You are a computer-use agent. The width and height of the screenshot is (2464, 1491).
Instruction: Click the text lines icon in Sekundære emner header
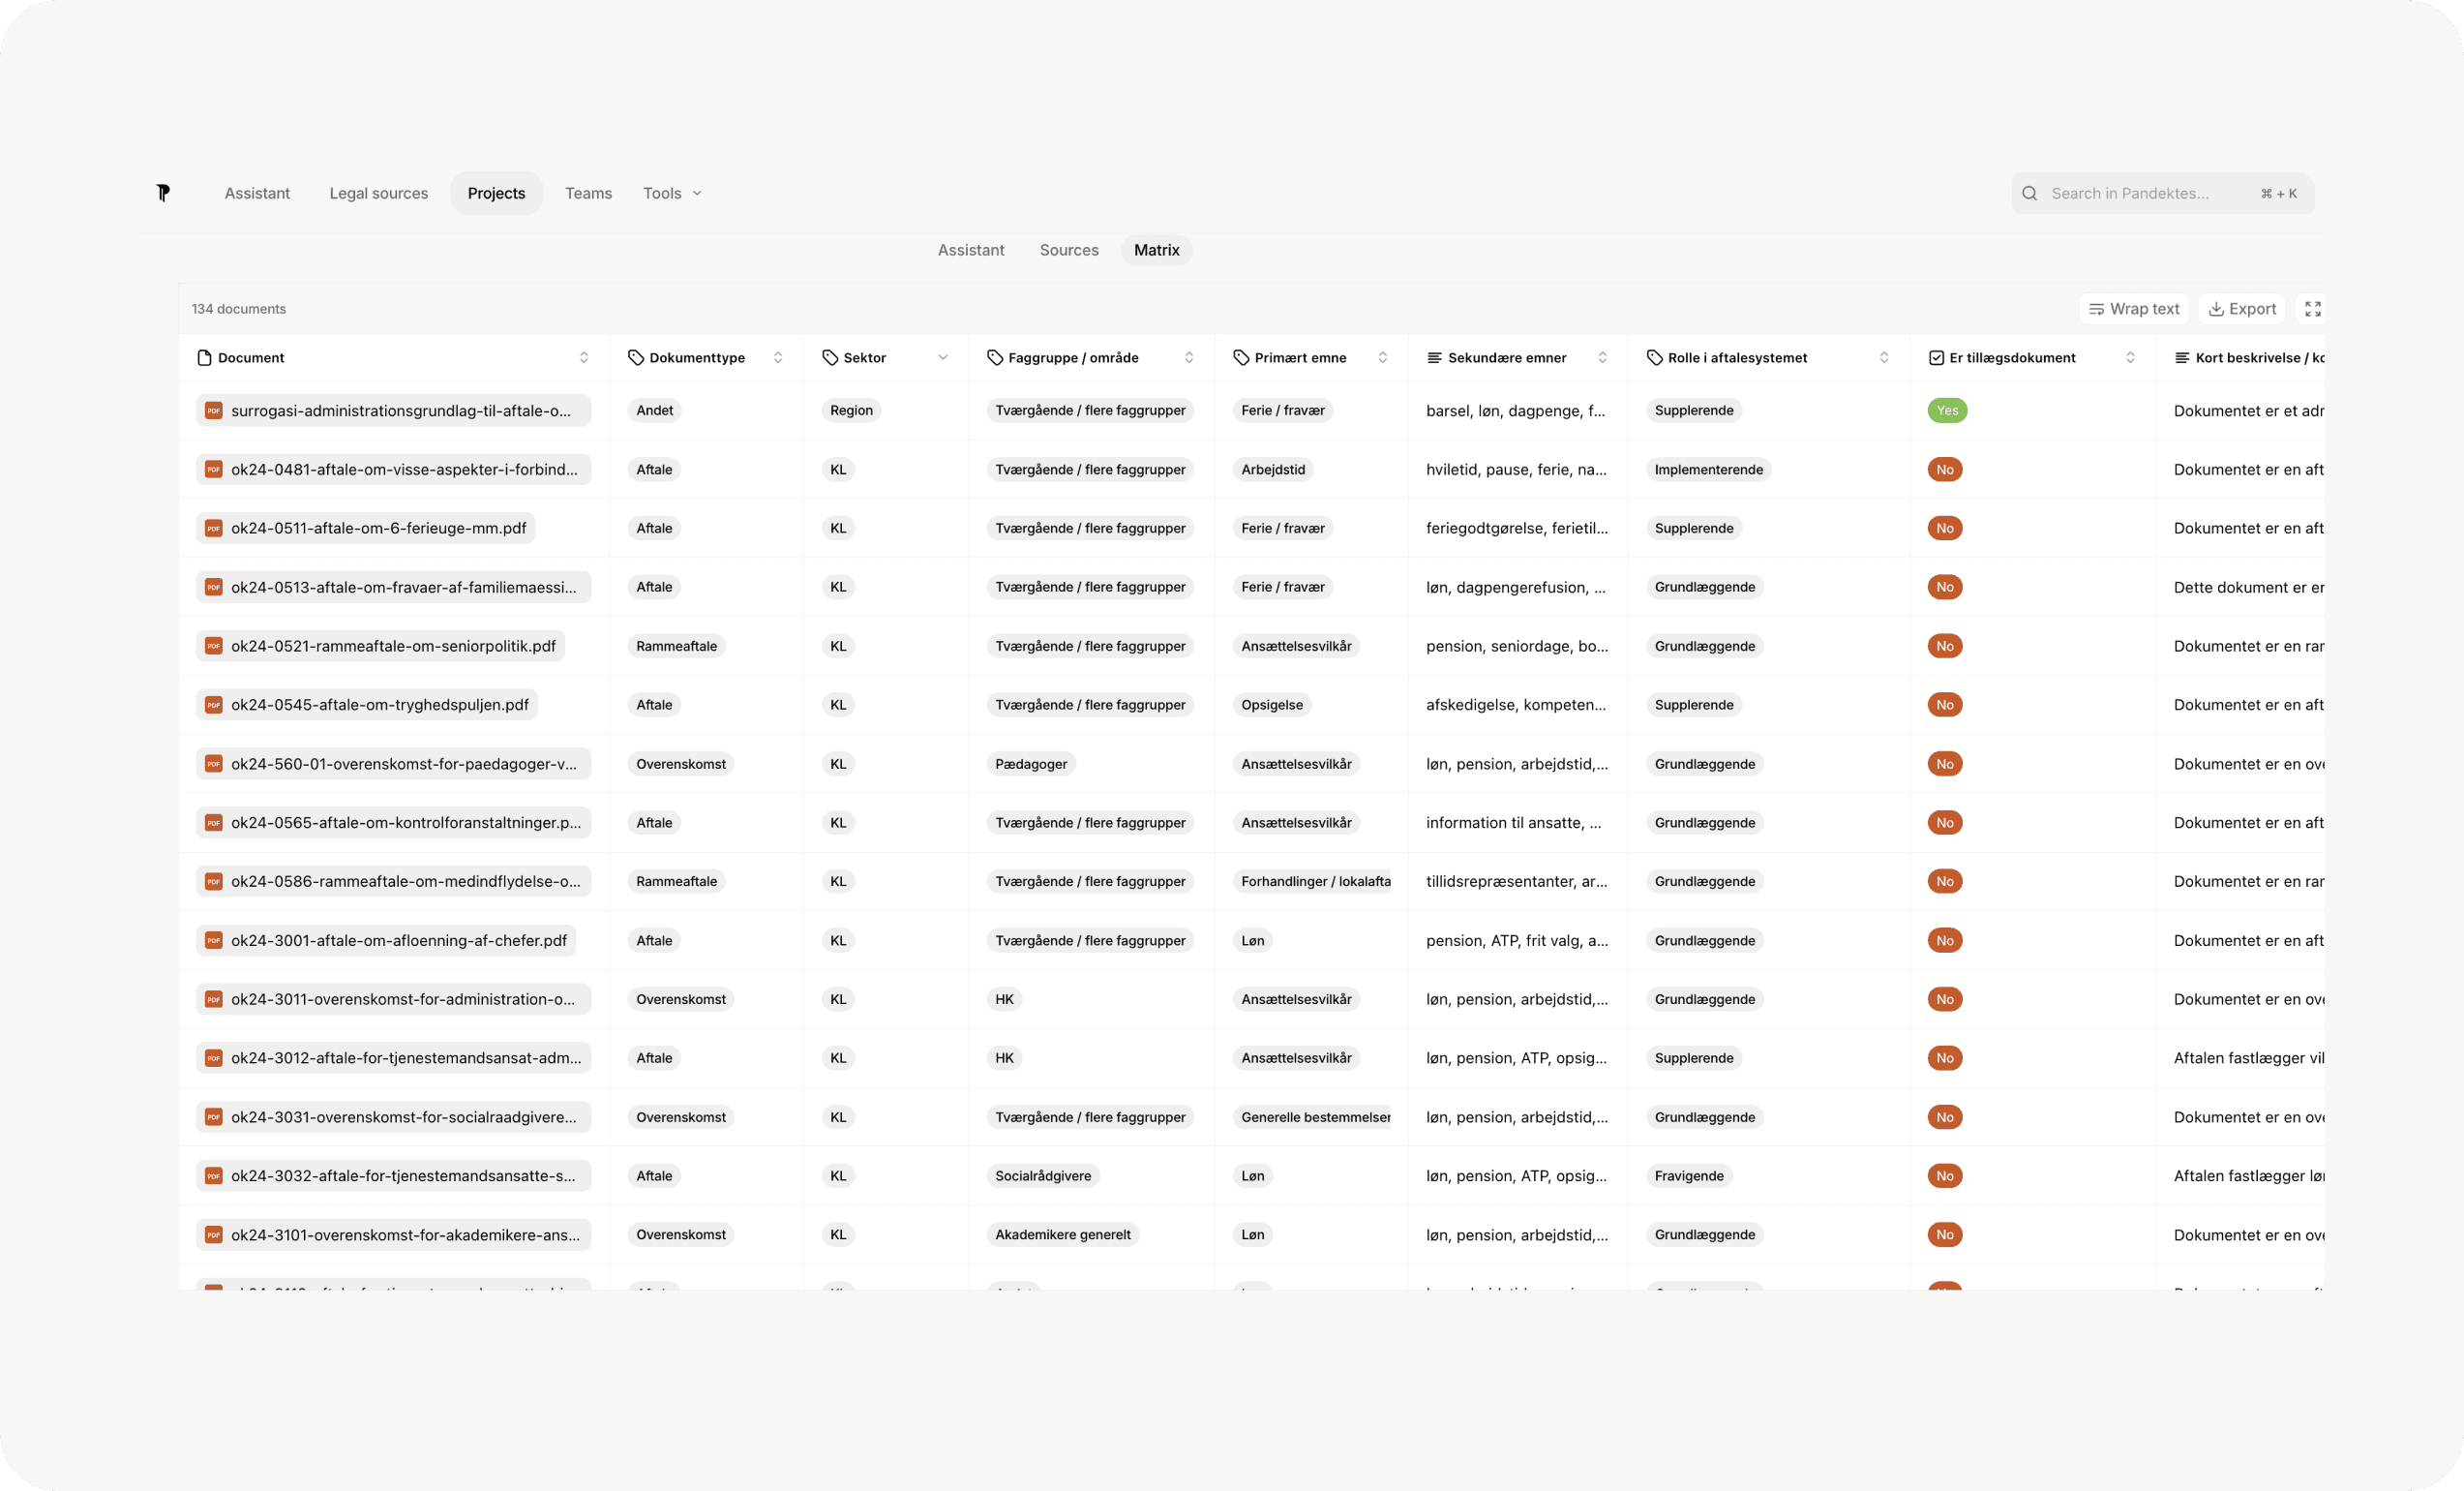click(1434, 358)
